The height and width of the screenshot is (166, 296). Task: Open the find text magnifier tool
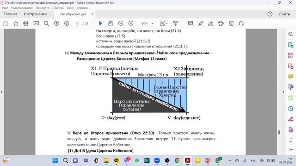(46, 24)
